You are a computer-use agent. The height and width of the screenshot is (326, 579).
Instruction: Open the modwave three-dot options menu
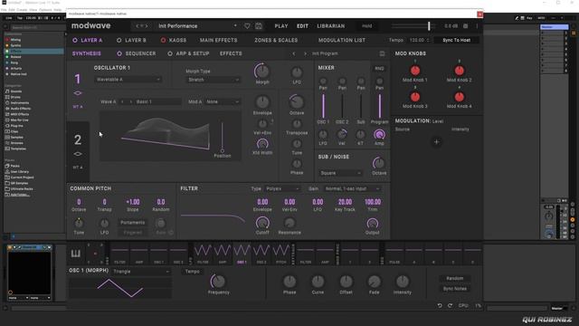pos(477,26)
